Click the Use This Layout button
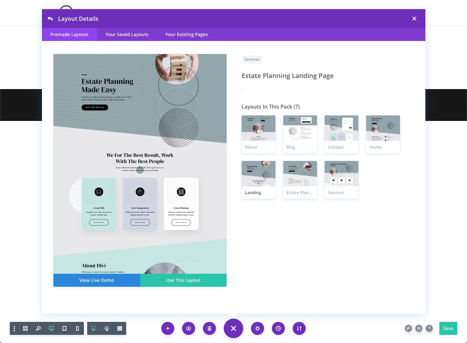The image size is (467, 343). point(183,280)
